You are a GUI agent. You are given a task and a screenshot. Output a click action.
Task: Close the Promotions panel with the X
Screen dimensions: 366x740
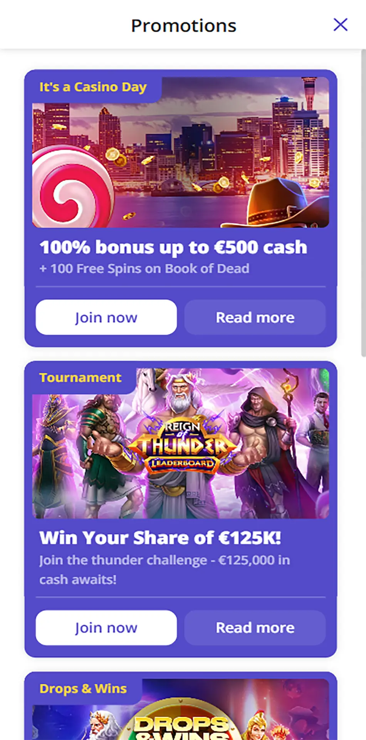pyautogui.click(x=340, y=25)
